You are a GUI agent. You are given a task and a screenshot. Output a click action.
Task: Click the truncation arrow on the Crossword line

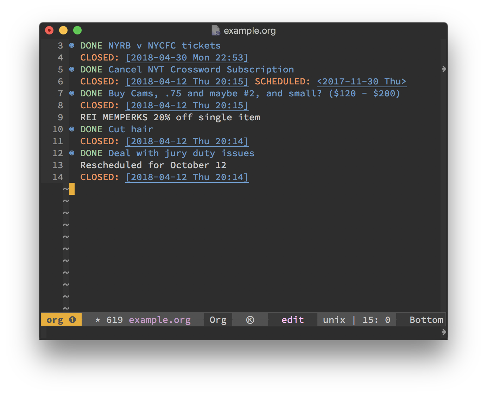pyautogui.click(x=444, y=69)
